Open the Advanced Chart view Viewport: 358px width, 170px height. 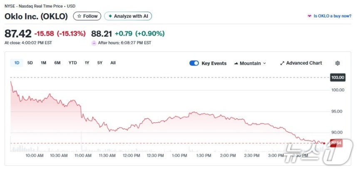point(301,63)
